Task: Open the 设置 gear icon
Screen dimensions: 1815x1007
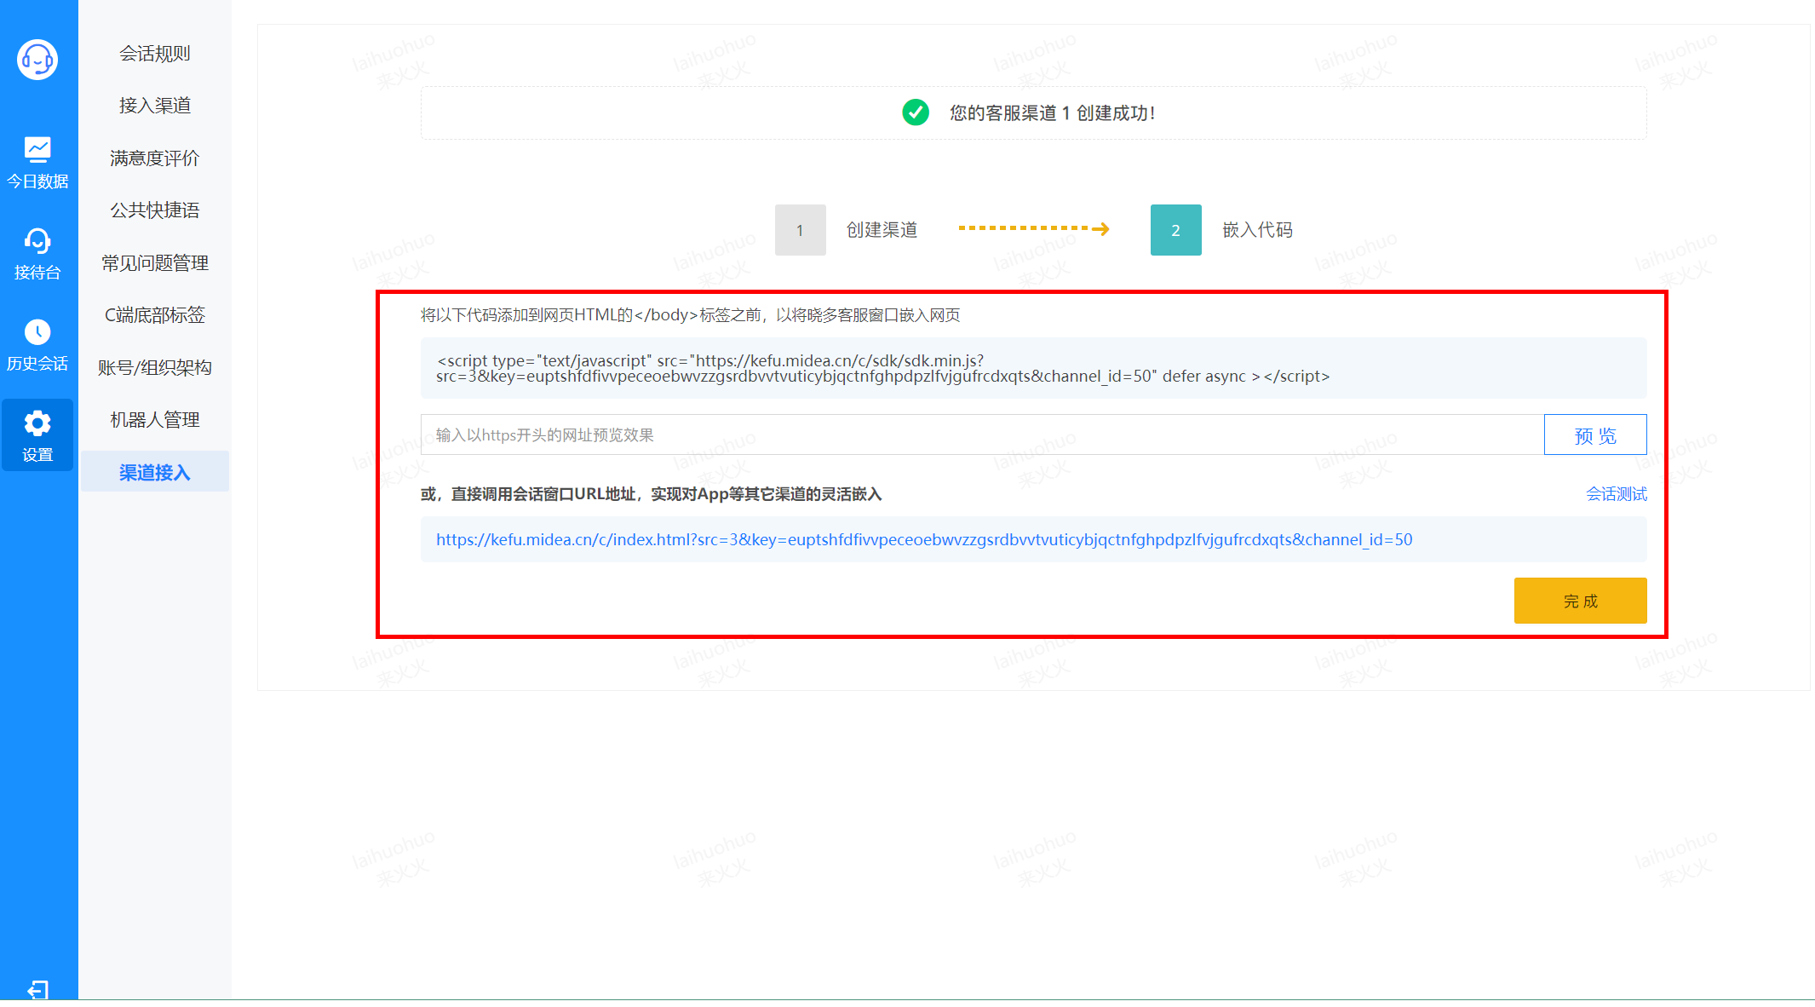Action: coord(37,423)
